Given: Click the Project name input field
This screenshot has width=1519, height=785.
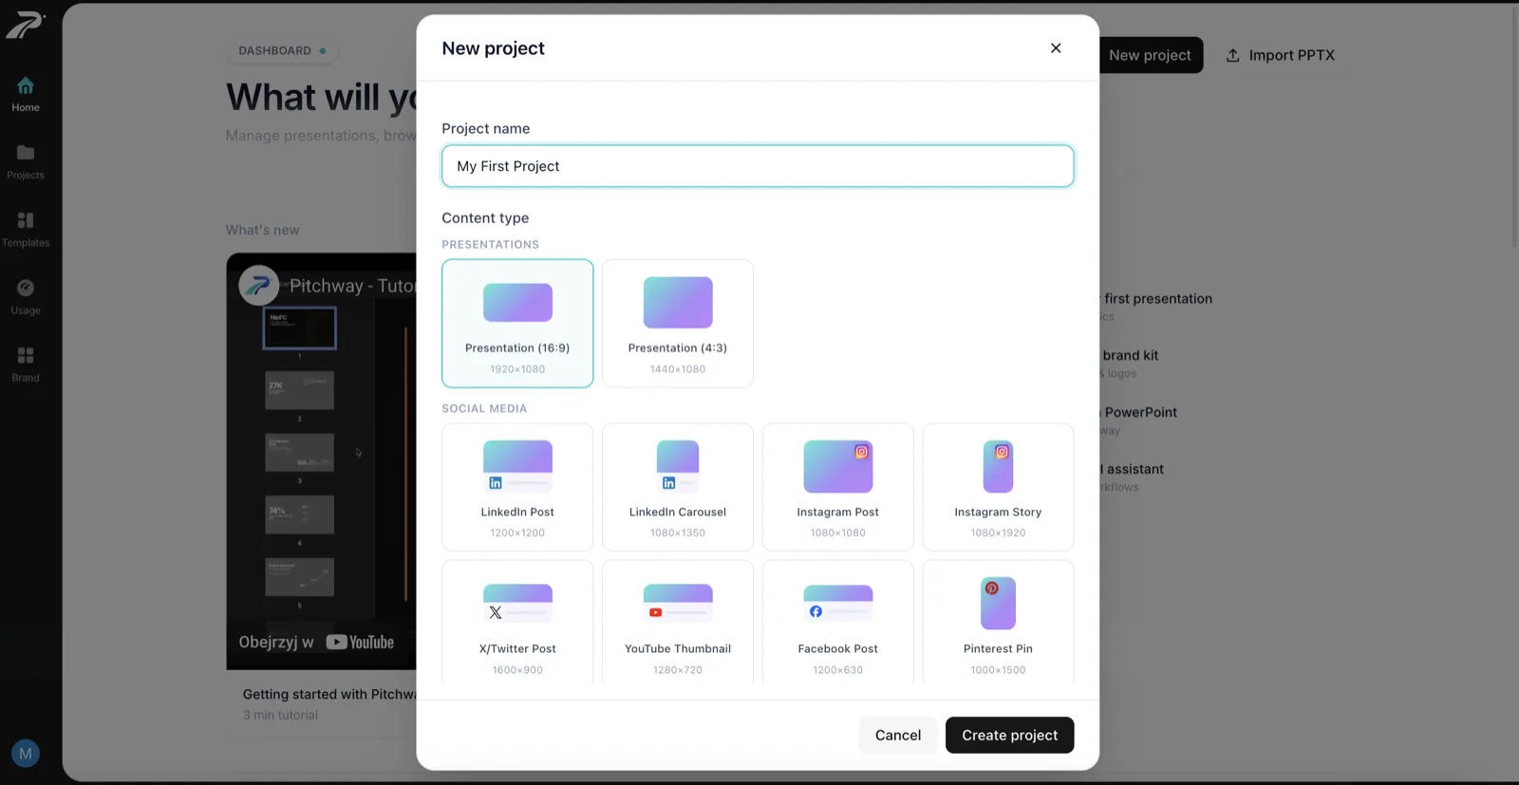Looking at the screenshot, I should click(x=758, y=166).
